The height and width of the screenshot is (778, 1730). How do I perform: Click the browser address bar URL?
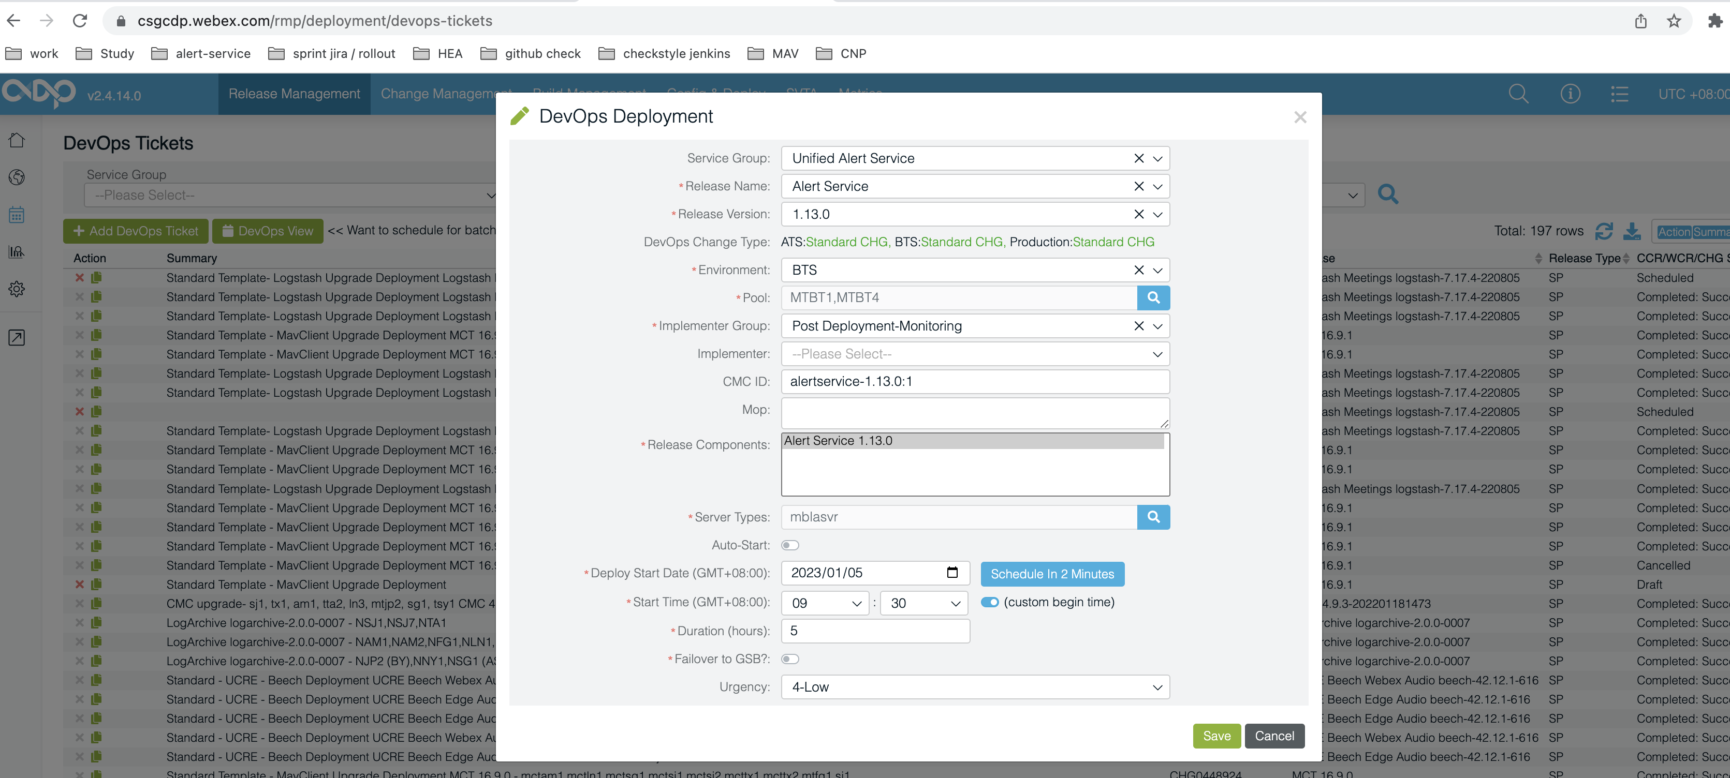(x=315, y=21)
